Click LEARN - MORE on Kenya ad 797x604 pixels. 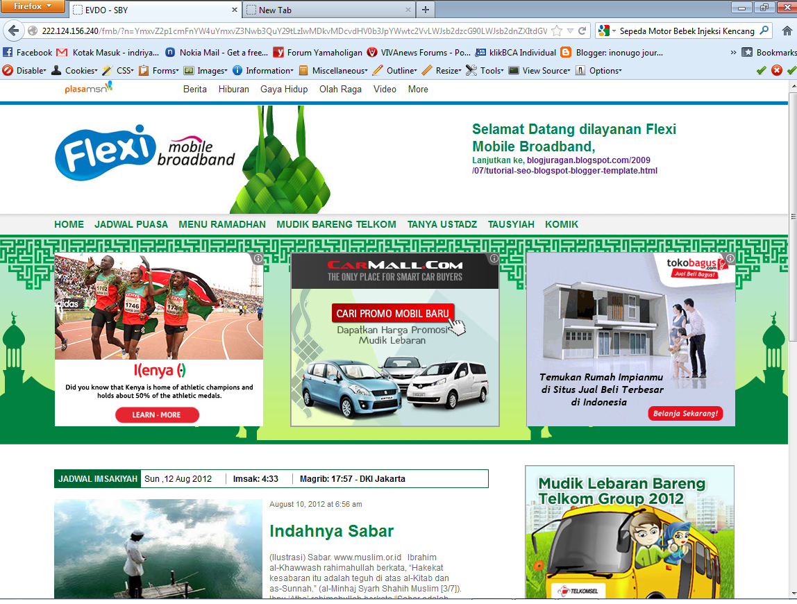coord(157,415)
